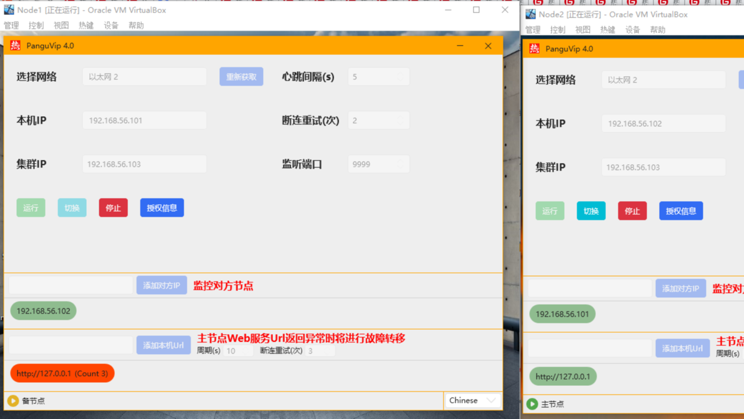744x419 pixels.
Task: Open the Chinese language dropdown
Action: 472,400
